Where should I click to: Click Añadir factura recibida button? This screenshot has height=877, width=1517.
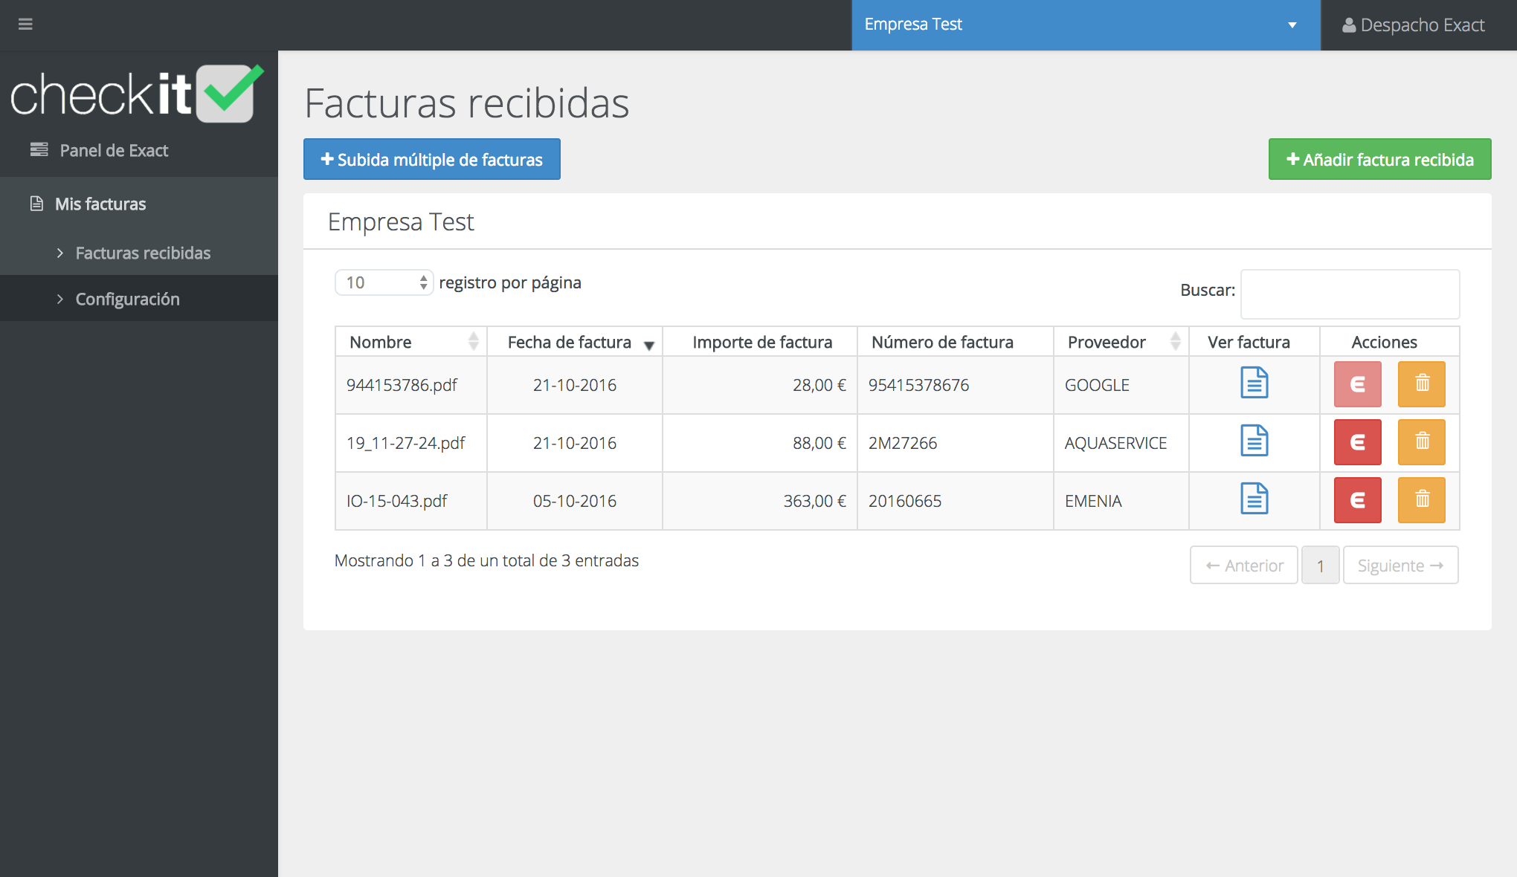pos(1379,159)
